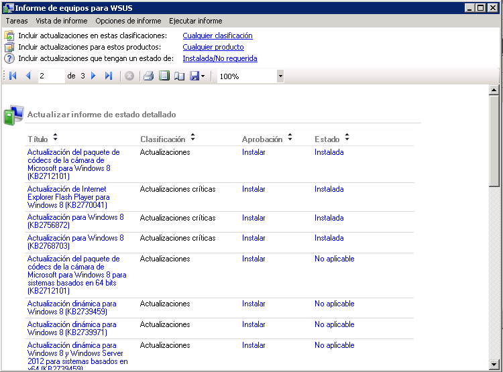
Task: Open the 100% zoom dropdown
Action: tap(280, 76)
